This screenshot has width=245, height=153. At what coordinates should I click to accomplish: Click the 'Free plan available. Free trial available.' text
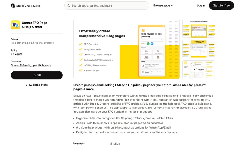point(33,43)
